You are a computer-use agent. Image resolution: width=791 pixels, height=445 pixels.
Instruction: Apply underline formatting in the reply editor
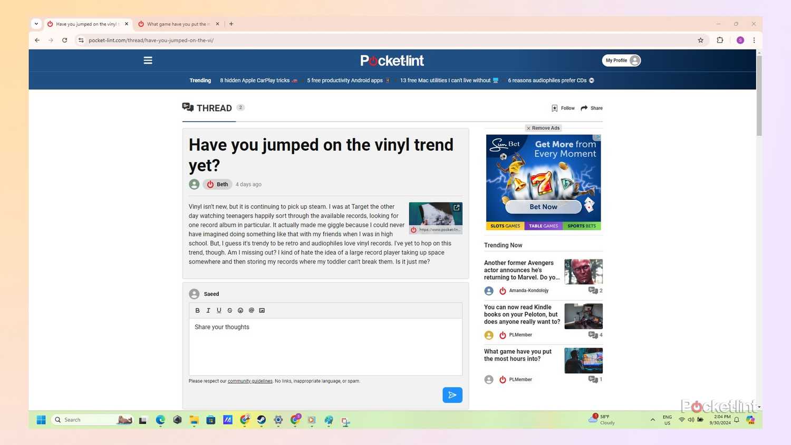219,311
